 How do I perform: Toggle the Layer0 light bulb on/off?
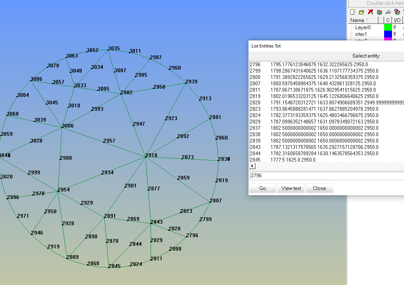[395, 27]
